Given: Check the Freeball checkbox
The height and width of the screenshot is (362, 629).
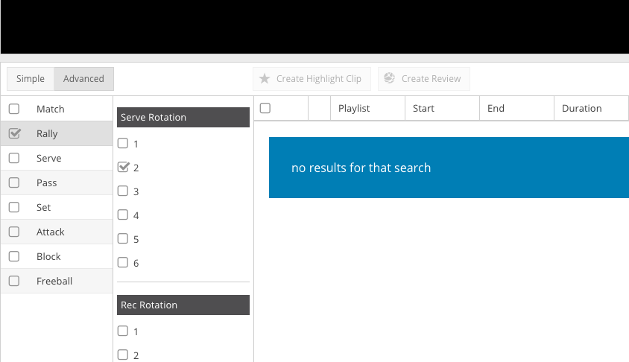Looking at the screenshot, I should [14, 281].
